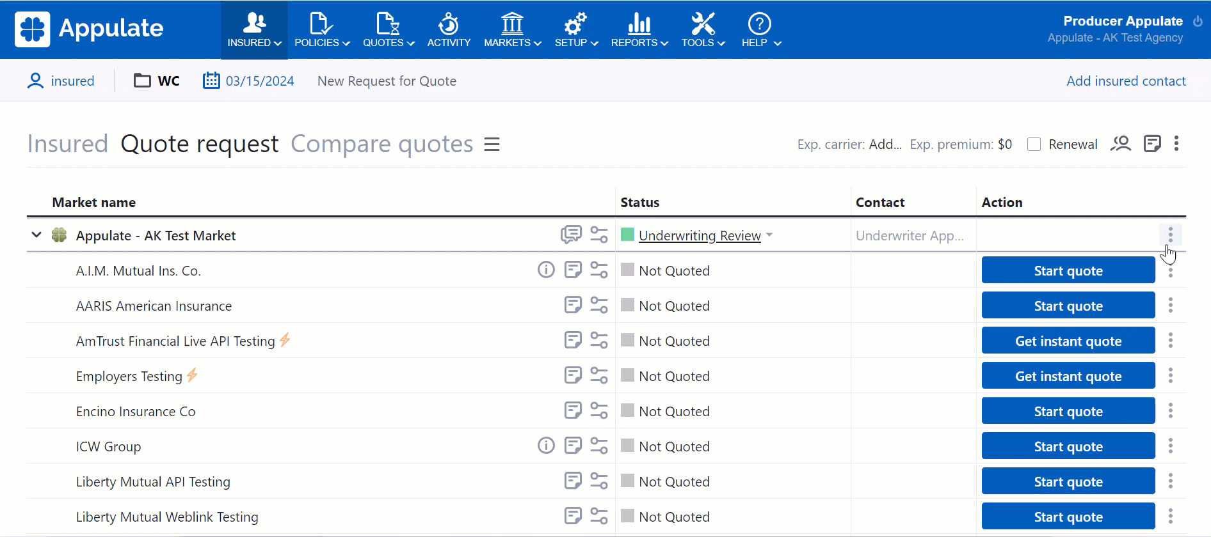Click the 03/15/2024 effective date
1211x537 pixels.
click(259, 81)
